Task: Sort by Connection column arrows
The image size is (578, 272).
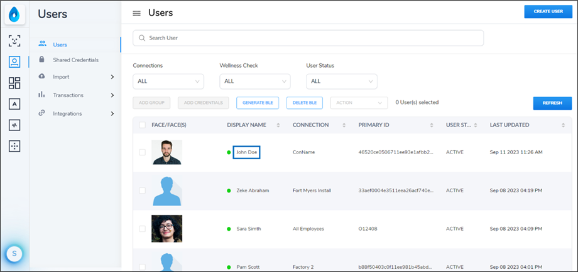Action: [x=344, y=125]
